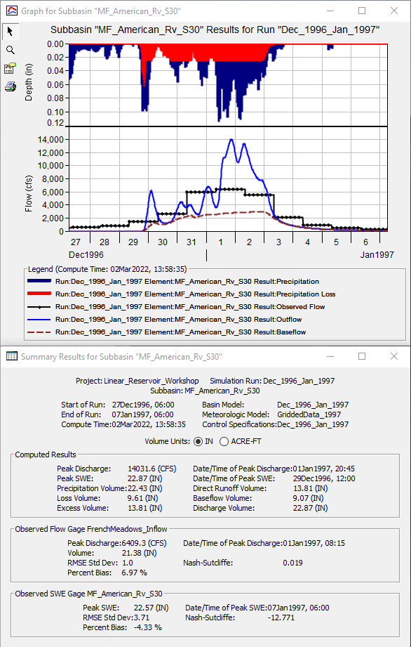Click the Summary Results table window icon
This screenshot has height=647, width=411.
pyautogui.click(x=12, y=356)
